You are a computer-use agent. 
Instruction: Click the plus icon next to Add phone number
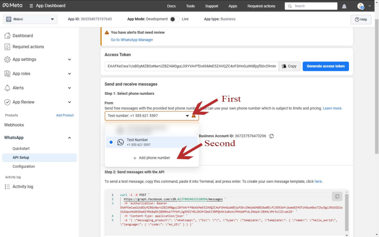click(135, 158)
